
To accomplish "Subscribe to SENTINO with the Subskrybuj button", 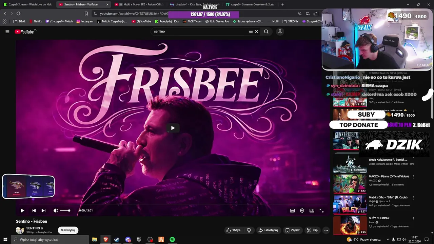I will [68, 230].
